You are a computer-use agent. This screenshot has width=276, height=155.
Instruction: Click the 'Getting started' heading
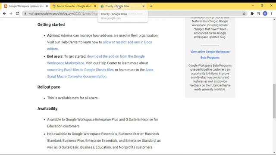point(51,25)
